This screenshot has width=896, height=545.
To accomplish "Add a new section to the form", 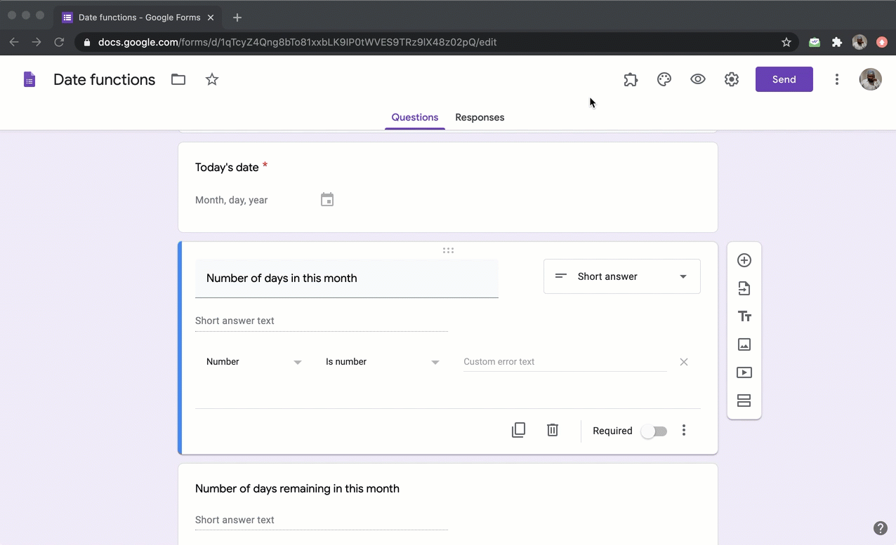I will tap(744, 400).
